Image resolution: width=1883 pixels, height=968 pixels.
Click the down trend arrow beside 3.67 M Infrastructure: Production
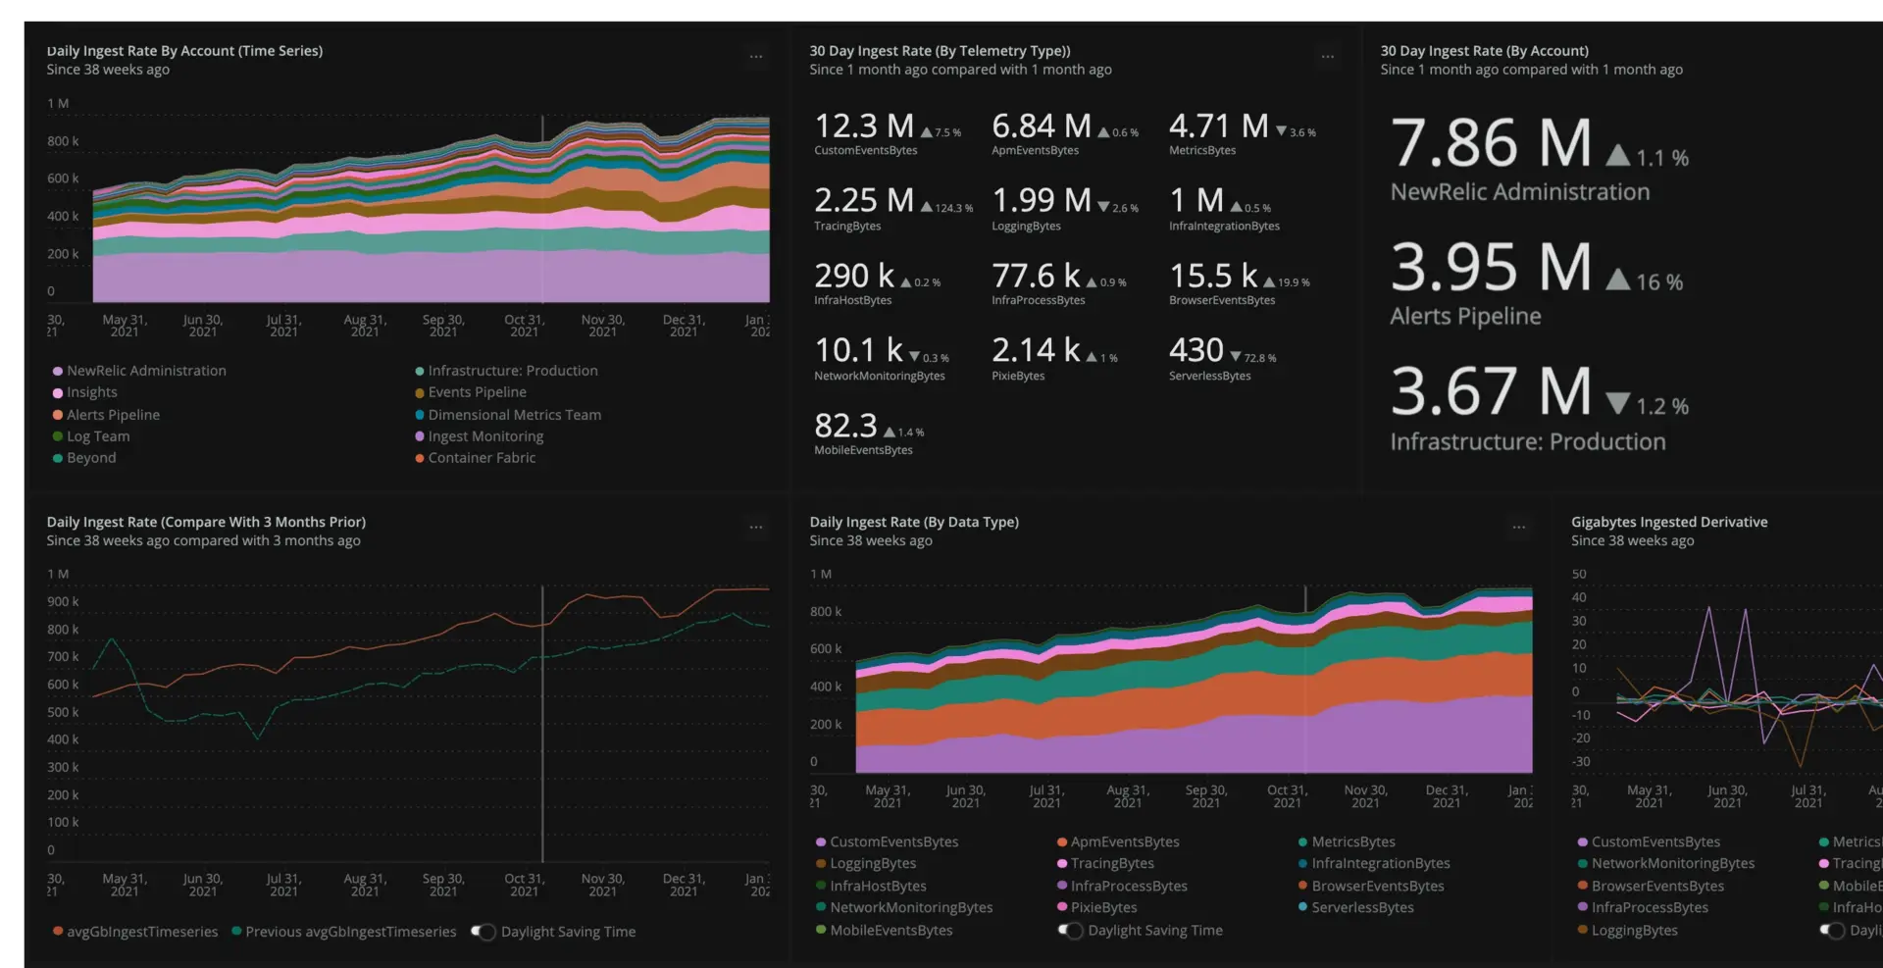1617,405
